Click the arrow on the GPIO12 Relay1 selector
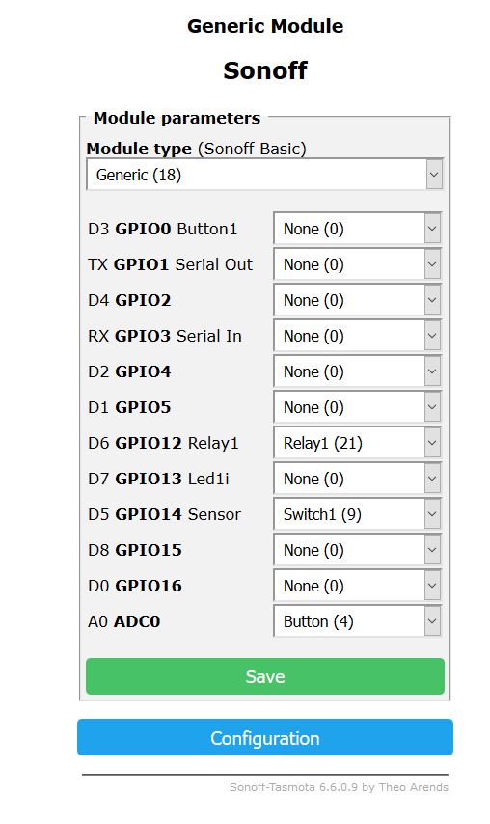The height and width of the screenshot is (824, 490). 432,443
